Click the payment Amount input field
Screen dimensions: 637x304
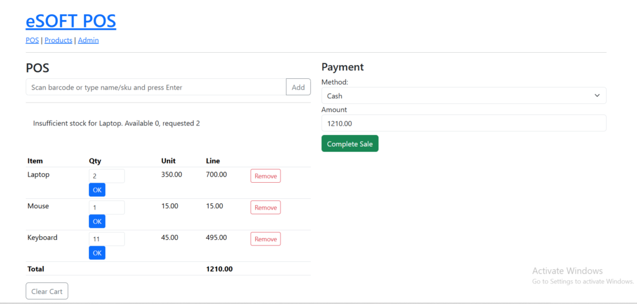pyautogui.click(x=463, y=123)
